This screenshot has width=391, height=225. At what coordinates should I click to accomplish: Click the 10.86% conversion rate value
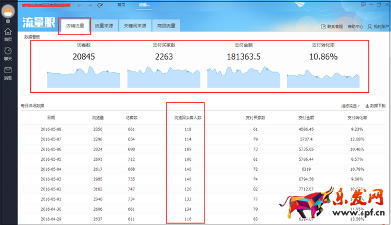(x=323, y=57)
